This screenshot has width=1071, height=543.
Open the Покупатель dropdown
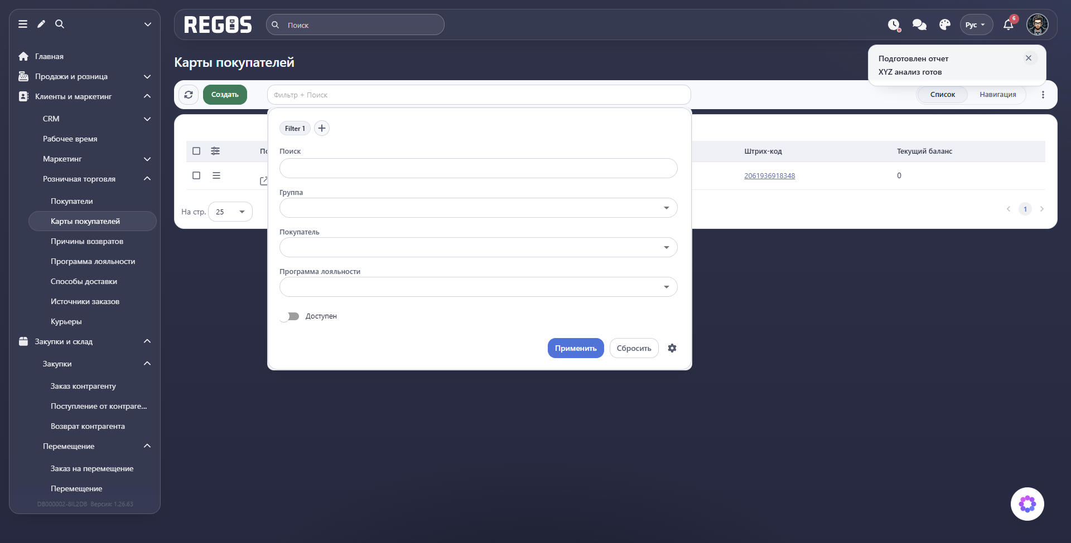(x=479, y=247)
